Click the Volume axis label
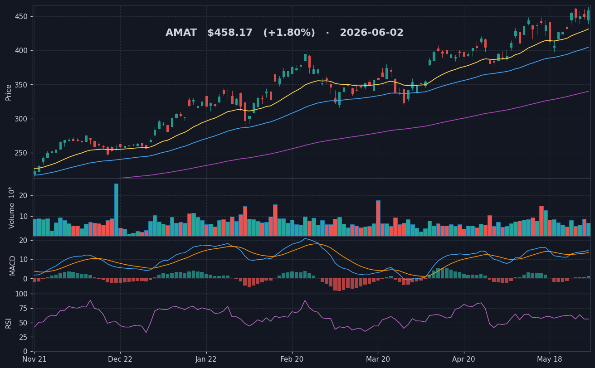Viewport: 595px width, 368px height. 11,207
